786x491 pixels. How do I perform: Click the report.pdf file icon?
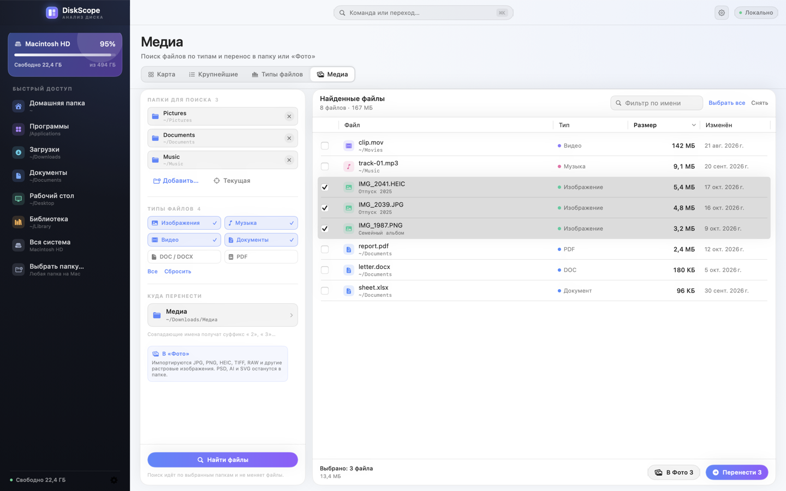click(349, 249)
